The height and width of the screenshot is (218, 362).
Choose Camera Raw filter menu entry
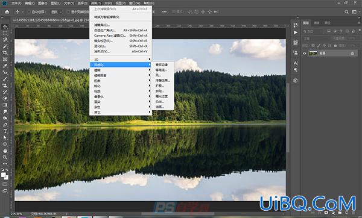[x=121, y=36]
